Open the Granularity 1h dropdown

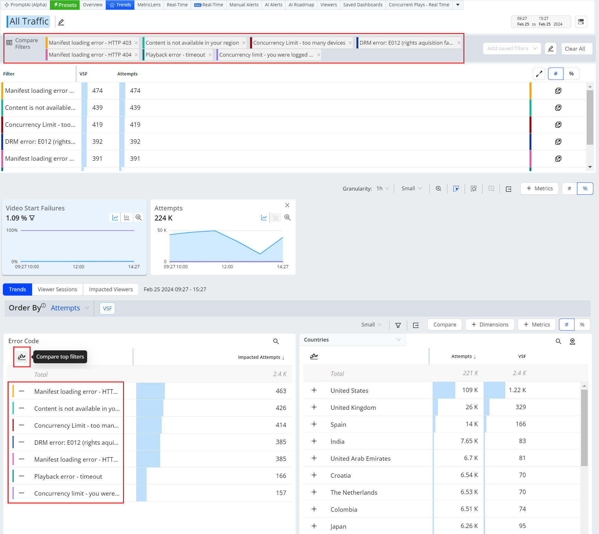click(x=383, y=189)
